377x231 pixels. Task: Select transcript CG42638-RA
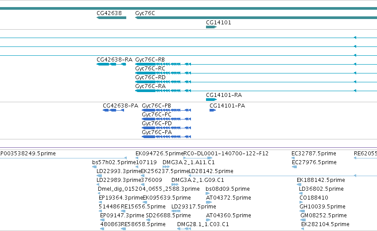[111, 64]
